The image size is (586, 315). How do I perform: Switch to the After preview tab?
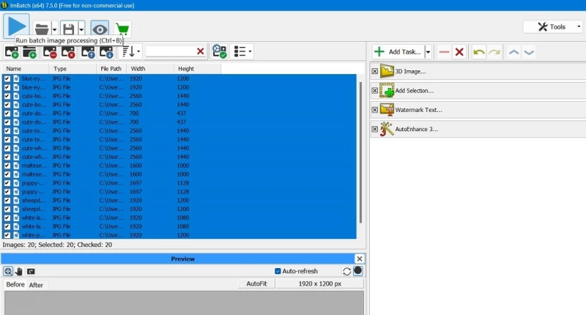point(36,285)
